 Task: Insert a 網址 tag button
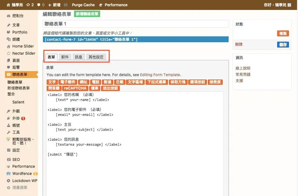pos(84,82)
